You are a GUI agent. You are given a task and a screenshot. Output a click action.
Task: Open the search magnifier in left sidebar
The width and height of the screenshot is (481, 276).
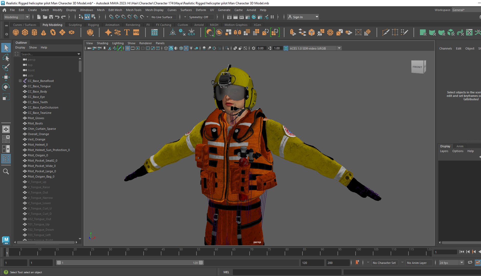click(6, 171)
